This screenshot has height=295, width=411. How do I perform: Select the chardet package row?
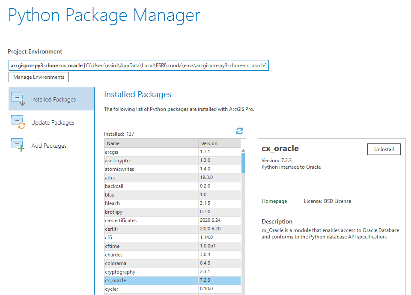172,255
